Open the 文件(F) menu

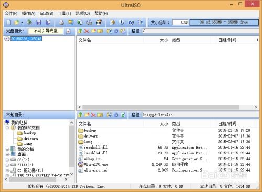pos(11,14)
